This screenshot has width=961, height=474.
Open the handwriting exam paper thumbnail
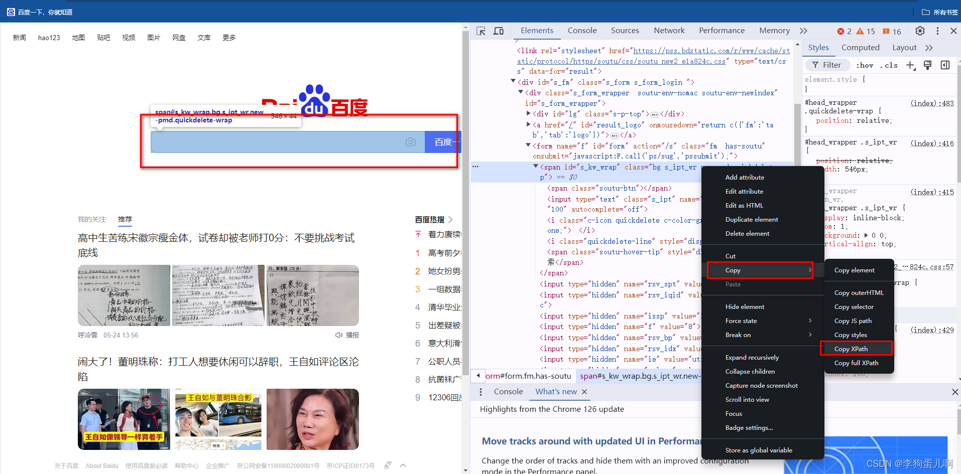pyautogui.click(x=124, y=295)
